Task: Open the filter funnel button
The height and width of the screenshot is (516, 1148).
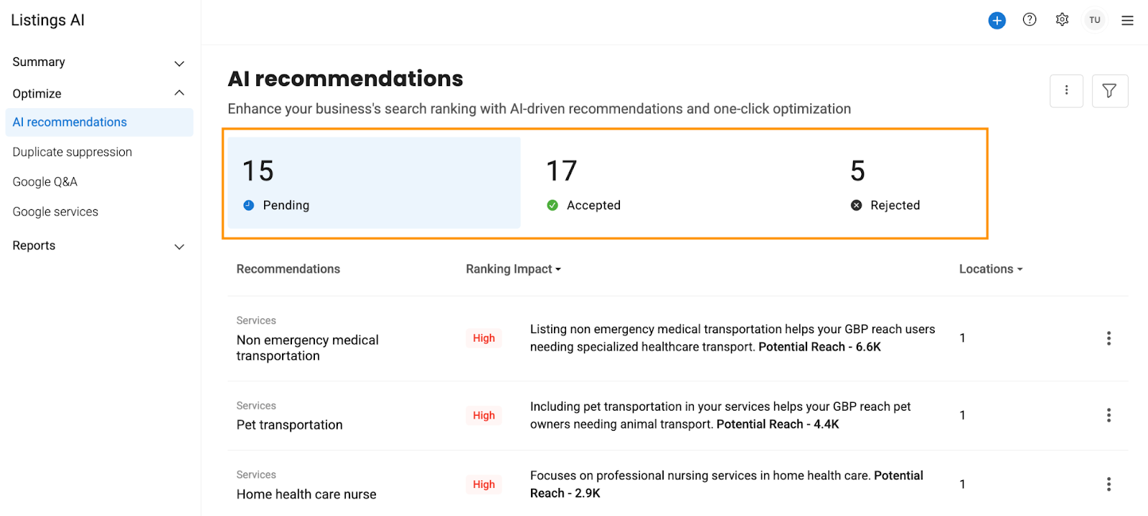Action: (x=1110, y=91)
